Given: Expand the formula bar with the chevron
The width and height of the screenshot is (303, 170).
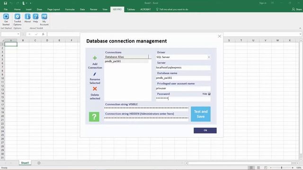Looking at the screenshot, I should click(300, 34).
